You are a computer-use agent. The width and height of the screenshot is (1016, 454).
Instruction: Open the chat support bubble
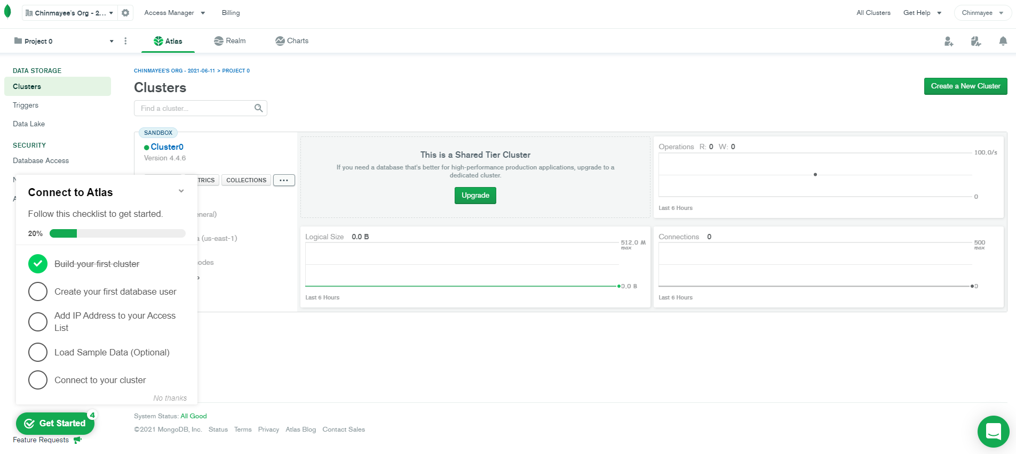[993, 432]
